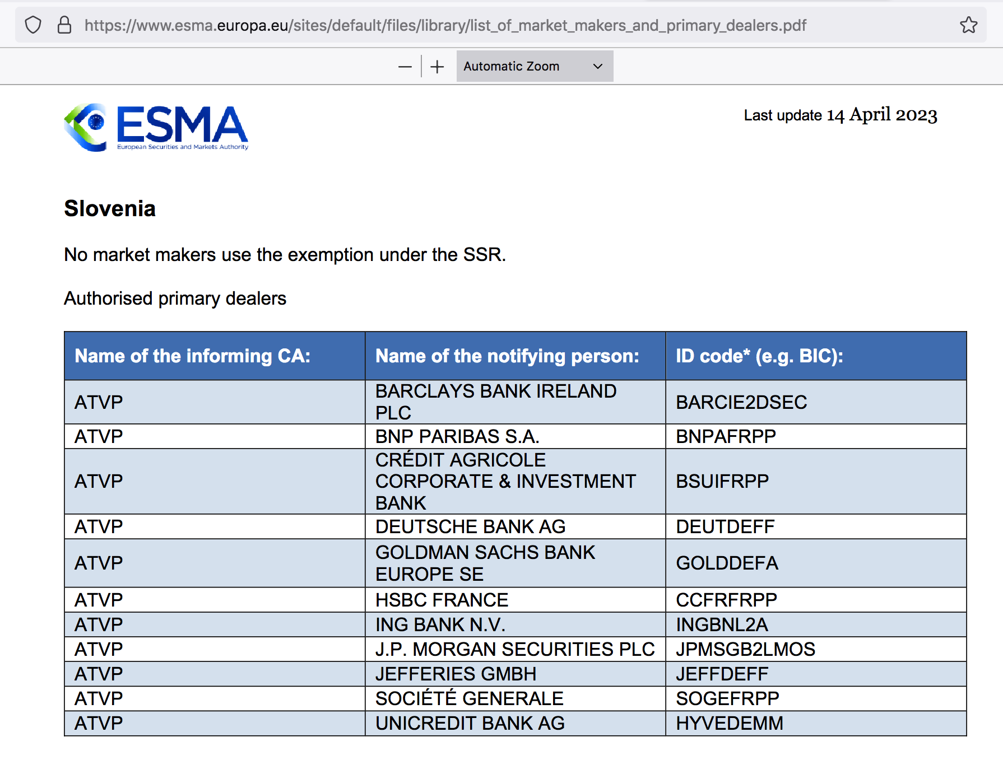The image size is (1003, 774).
Task: Click the 'UNICREDIT BANK AG' cell
Action: coord(515,723)
